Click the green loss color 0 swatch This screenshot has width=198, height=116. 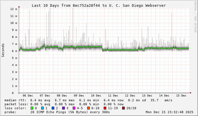coord(32,108)
